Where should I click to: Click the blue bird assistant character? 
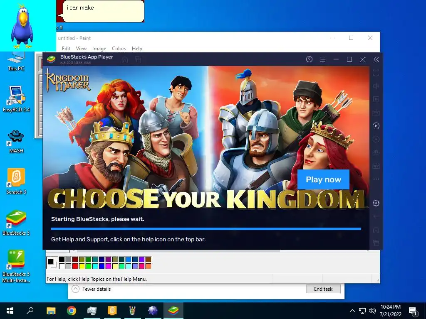pos(22,26)
